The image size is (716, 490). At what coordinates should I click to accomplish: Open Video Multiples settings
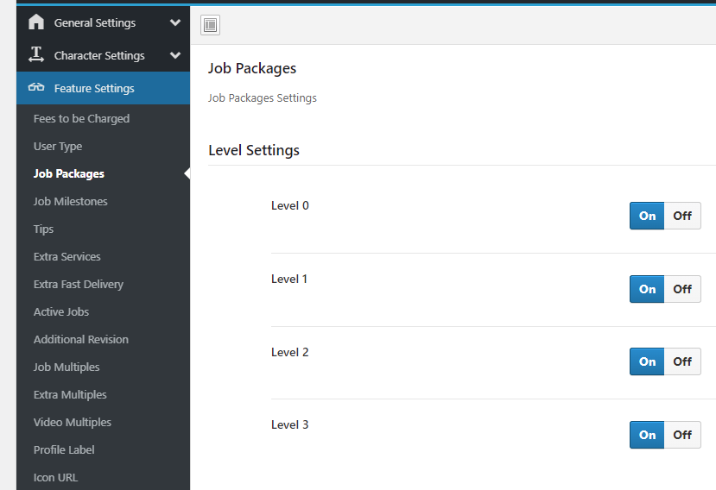point(73,423)
